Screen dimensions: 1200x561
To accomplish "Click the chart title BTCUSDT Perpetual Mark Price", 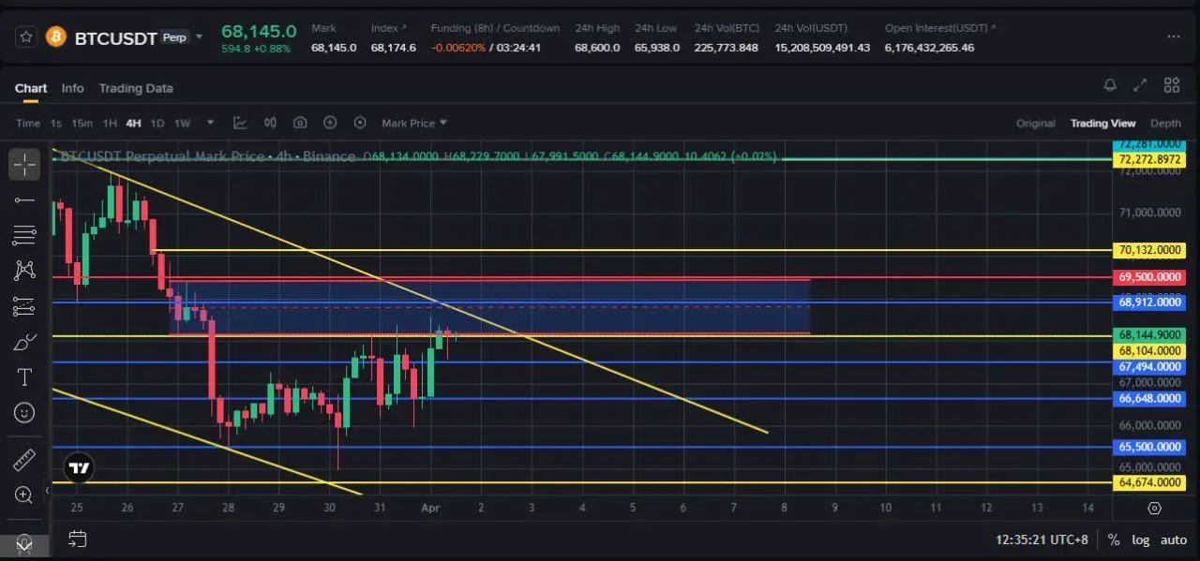I will click(x=163, y=156).
